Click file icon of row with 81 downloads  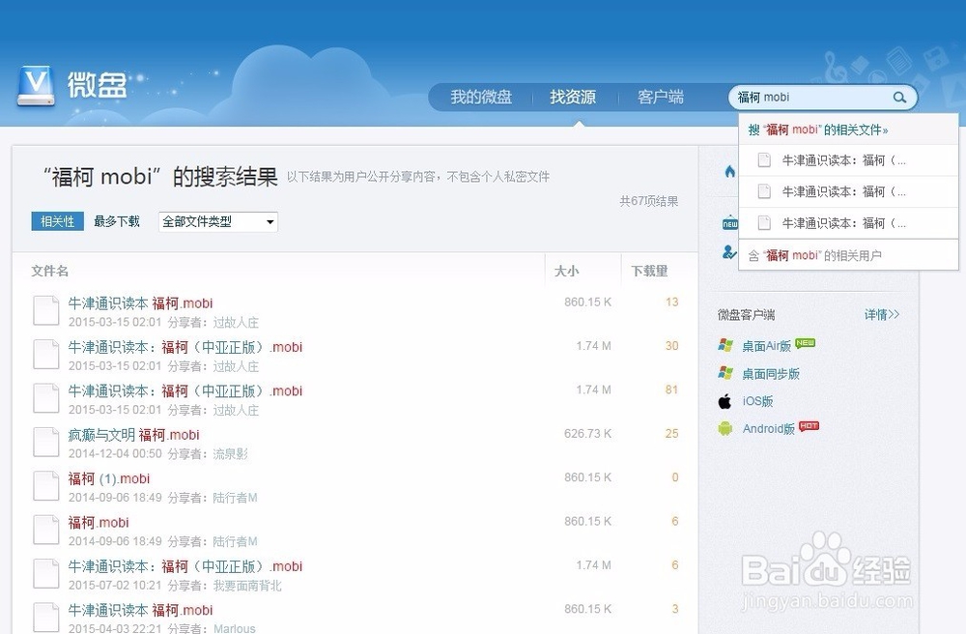pos(45,398)
